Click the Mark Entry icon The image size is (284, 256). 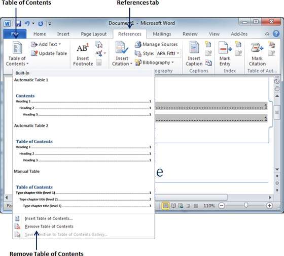225,48
